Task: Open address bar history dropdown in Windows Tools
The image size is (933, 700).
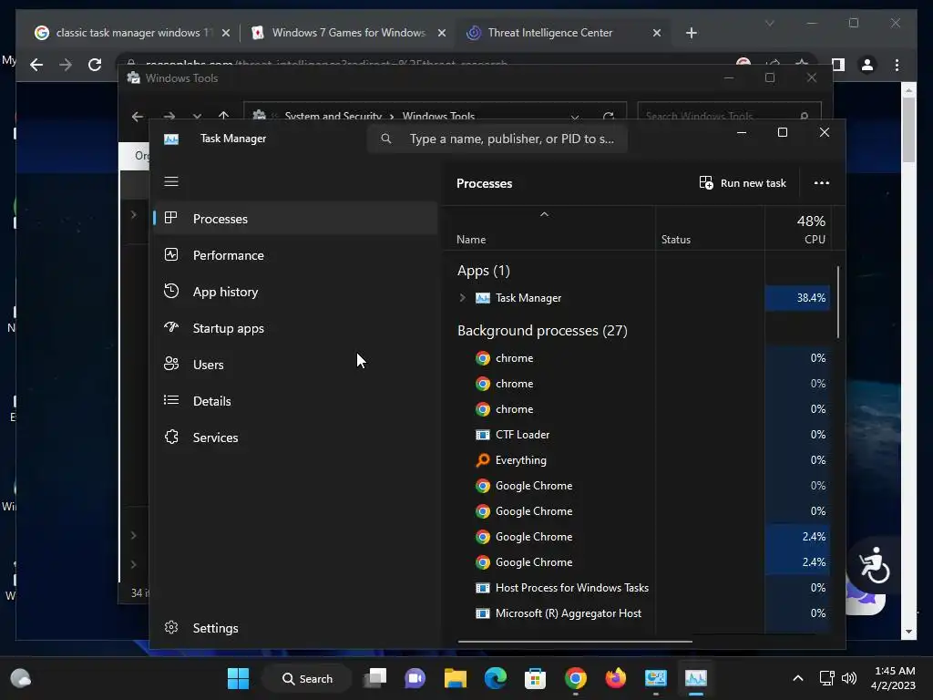Action: tap(574, 116)
